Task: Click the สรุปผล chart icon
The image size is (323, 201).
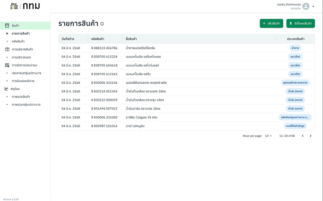Action: (6, 89)
